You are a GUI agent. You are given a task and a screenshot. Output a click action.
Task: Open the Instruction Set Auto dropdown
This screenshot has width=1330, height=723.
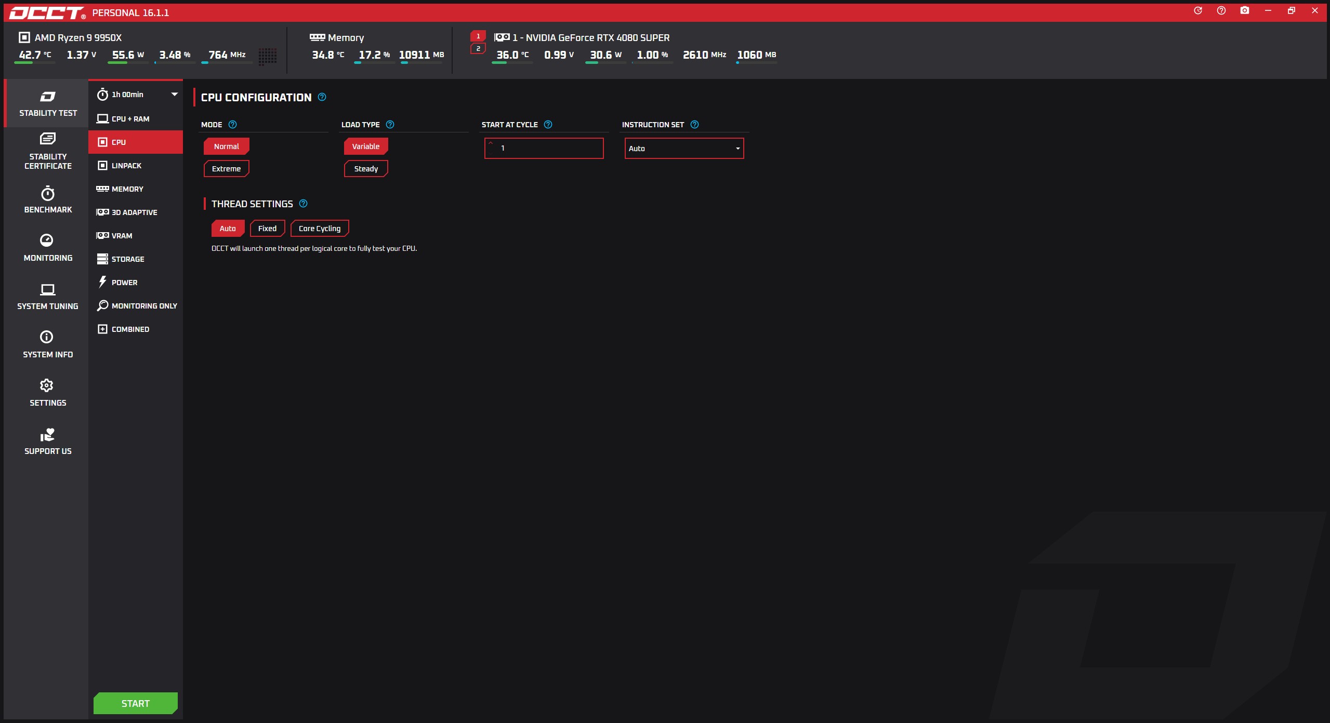pyautogui.click(x=683, y=149)
